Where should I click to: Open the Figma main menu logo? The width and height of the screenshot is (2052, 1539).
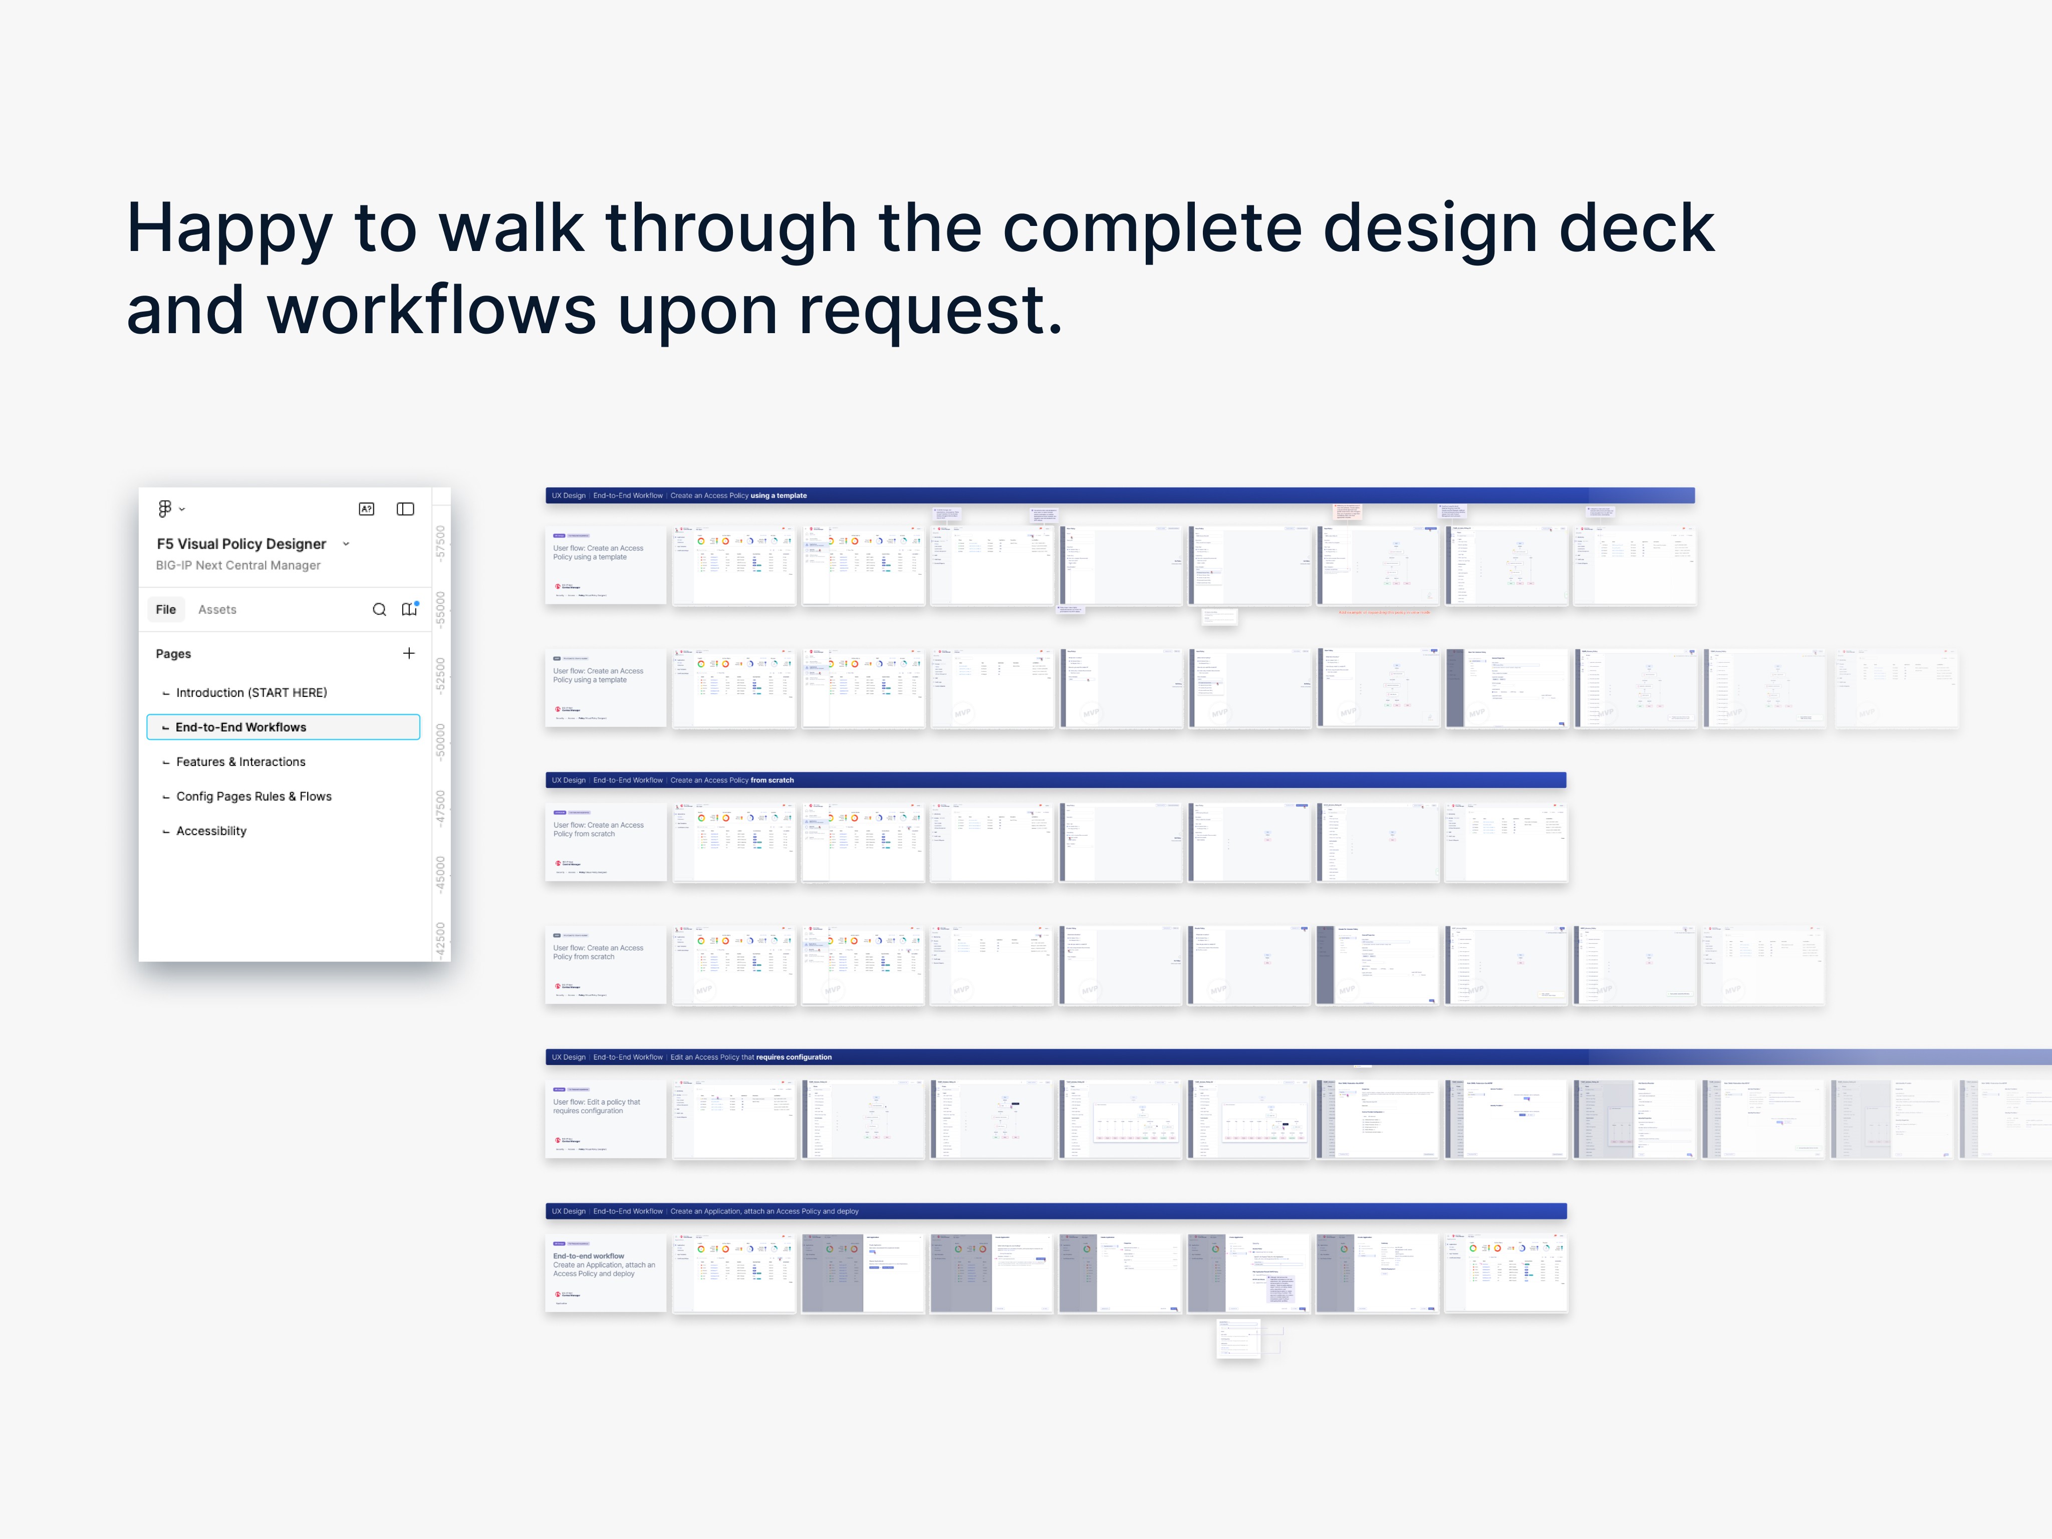(164, 508)
